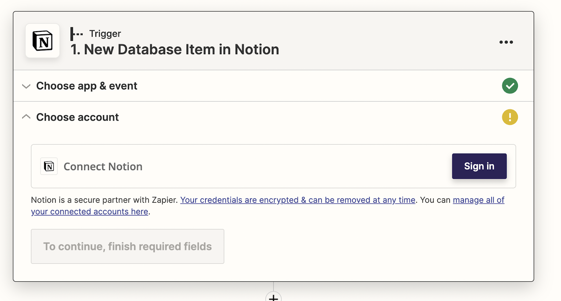Click the large Notion app logo
This screenshot has height=301, width=561.
[42, 41]
